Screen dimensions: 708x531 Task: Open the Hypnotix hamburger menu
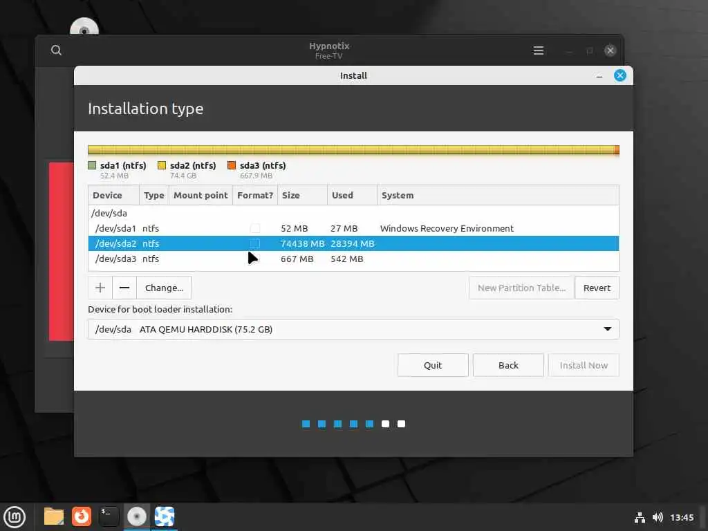tap(538, 50)
